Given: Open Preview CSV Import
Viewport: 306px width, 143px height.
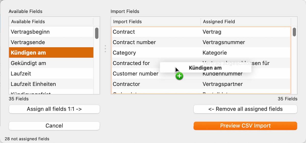Looking at the screenshot, I should click(245, 126).
